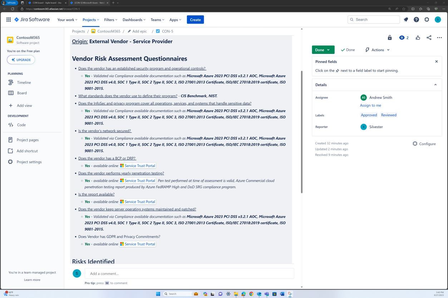Open Jira settings with the gear icon
Screen dimensions: 448x298
pos(427,20)
